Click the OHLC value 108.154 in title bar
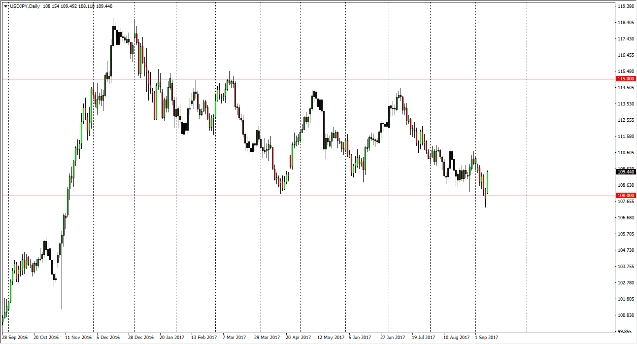 (x=50, y=6)
